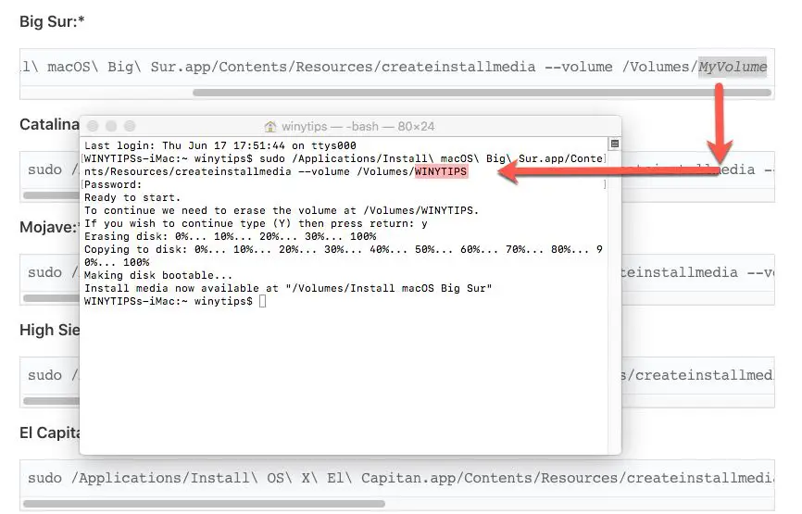Click the El Capitan sudo command text
The width and height of the screenshot is (802, 514).
(401, 478)
